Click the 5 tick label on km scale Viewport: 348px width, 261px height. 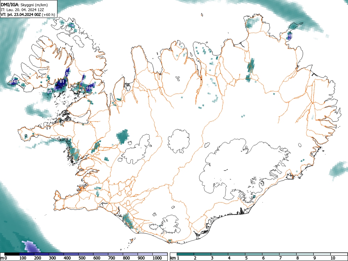(246, 258)
